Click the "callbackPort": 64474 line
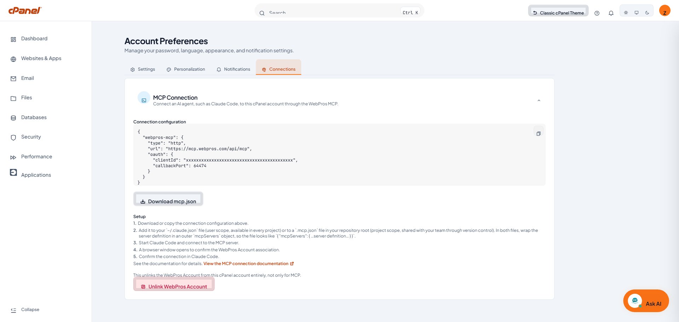 pos(180,166)
